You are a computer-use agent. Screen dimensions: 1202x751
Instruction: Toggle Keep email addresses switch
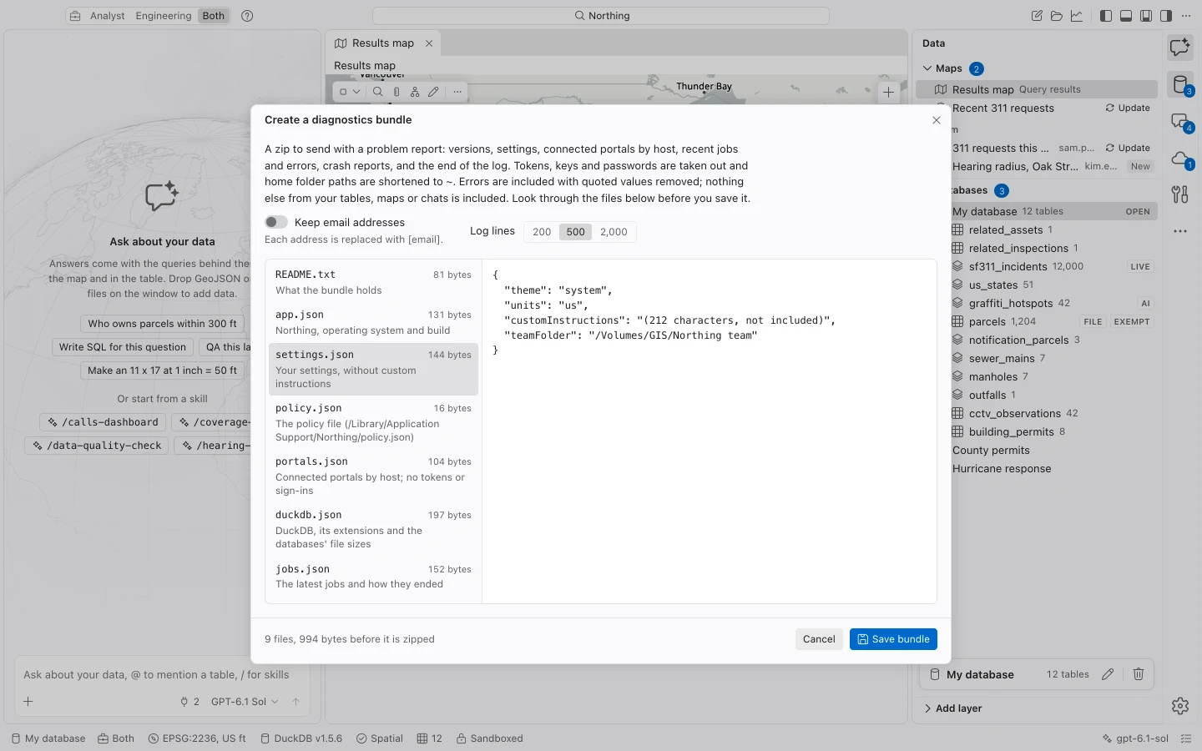point(276,222)
